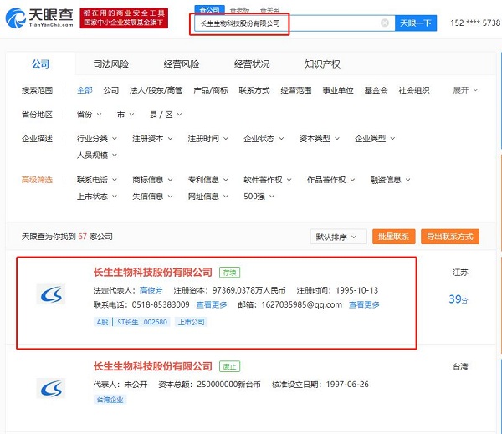This screenshot has height=434, width=502.
Task: Expand the 省份 dropdown
Action: pyautogui.click(x=88, y=115)
